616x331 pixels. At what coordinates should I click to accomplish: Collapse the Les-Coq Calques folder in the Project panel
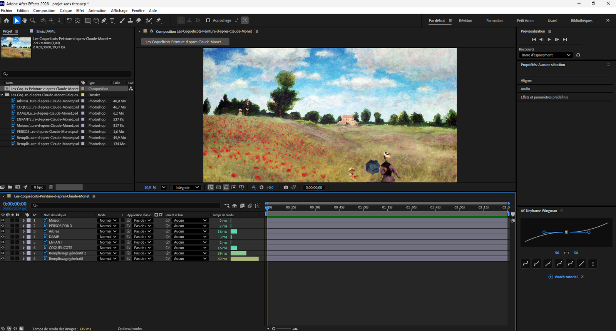(2, 95)
